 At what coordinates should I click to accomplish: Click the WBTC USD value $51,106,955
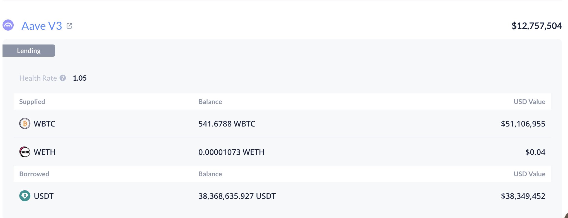pos(523,124)
